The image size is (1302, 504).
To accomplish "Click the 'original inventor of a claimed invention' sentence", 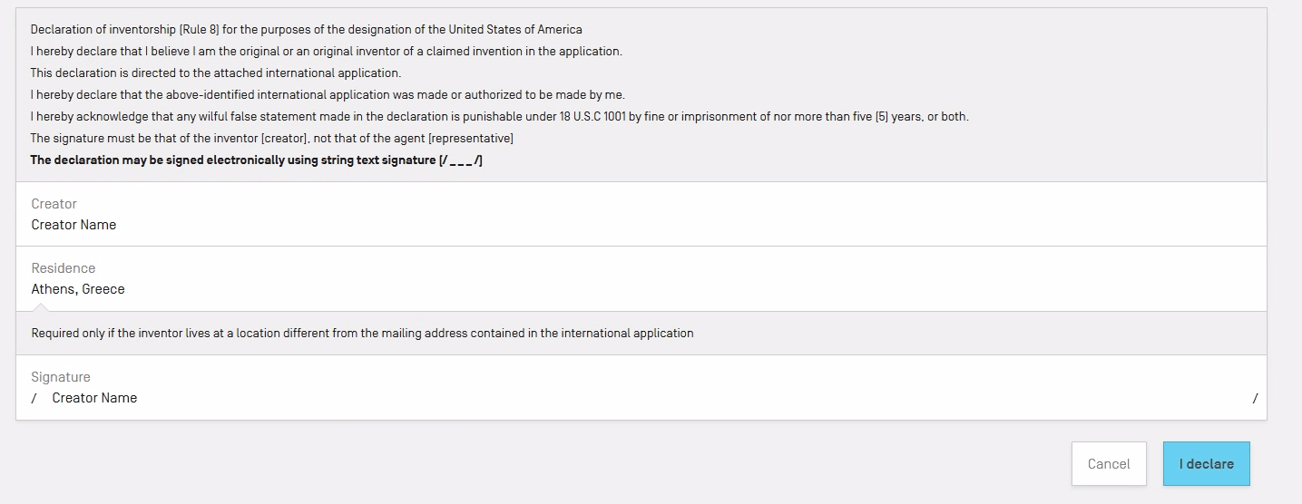I will (326, 52).
